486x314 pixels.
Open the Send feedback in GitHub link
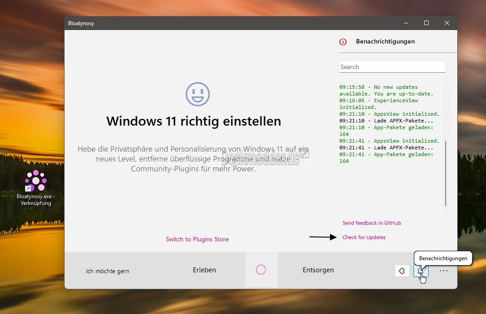click(x=372, y=223)
